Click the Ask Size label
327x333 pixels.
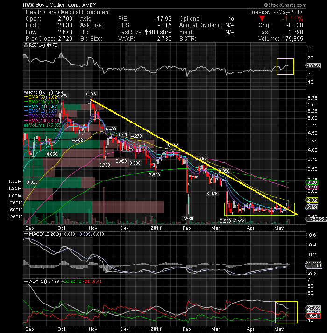coord(92,25)
